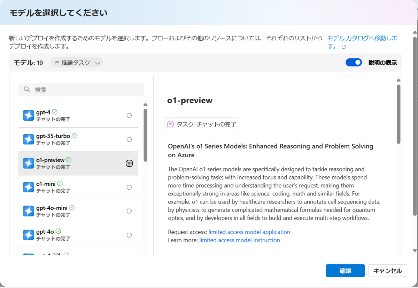Open the limited access model application link
Viewport: 418px width, 288px height.
pos(249,232)
